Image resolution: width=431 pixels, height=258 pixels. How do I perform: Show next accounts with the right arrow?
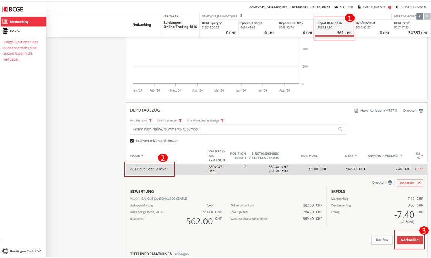(427, 16)
